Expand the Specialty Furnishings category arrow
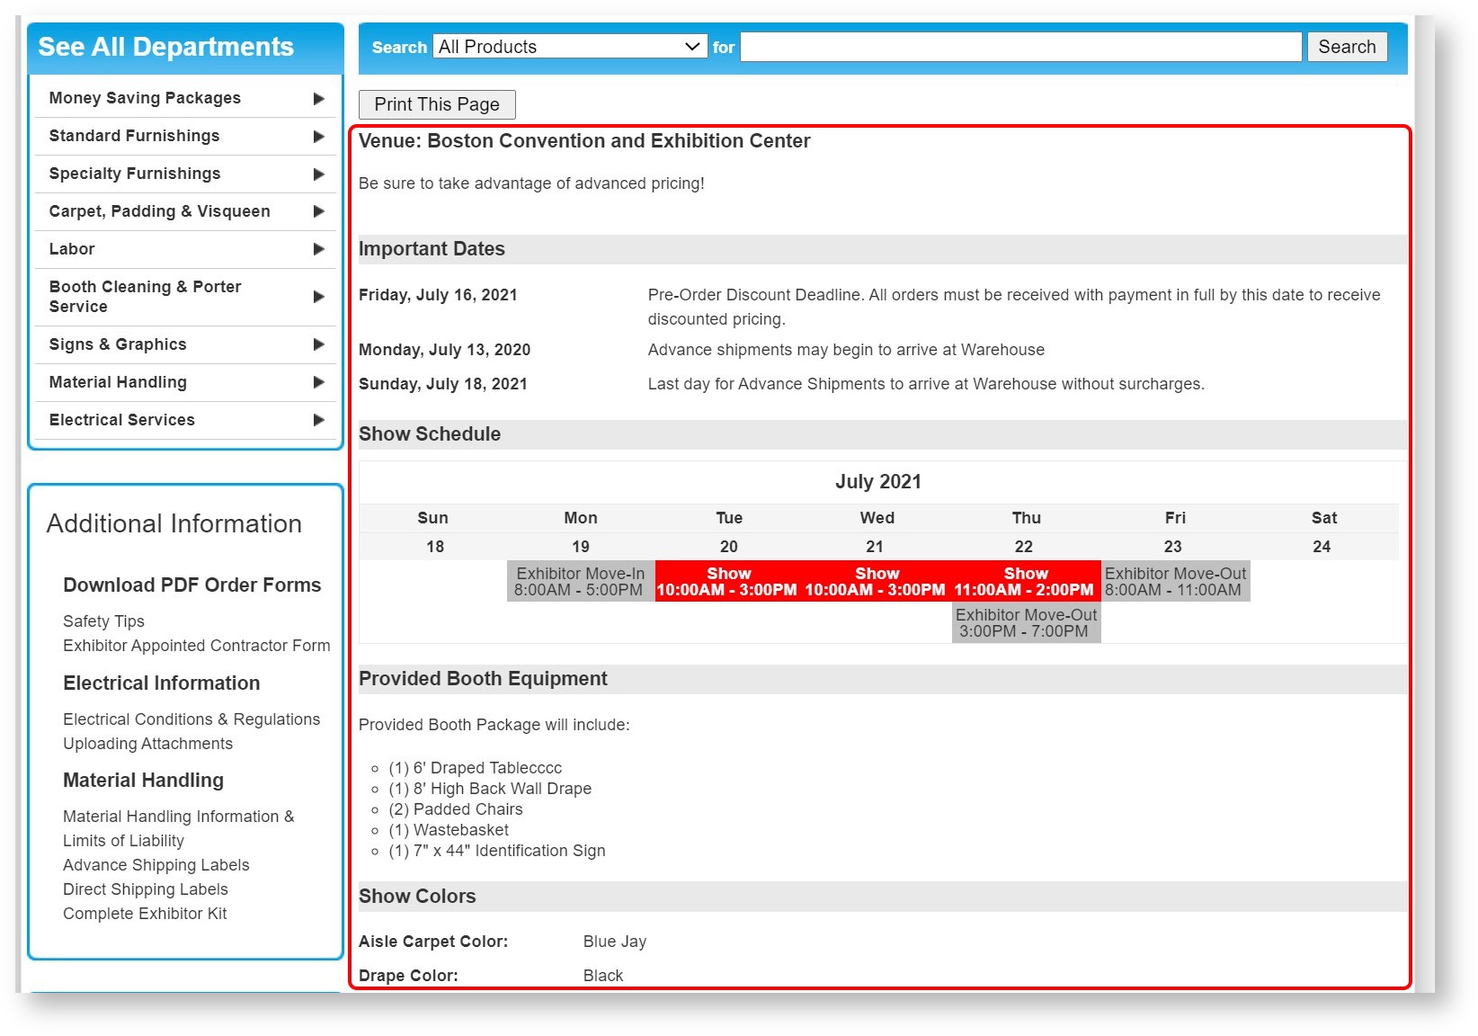1478x1036 pixels. point(318,174)
